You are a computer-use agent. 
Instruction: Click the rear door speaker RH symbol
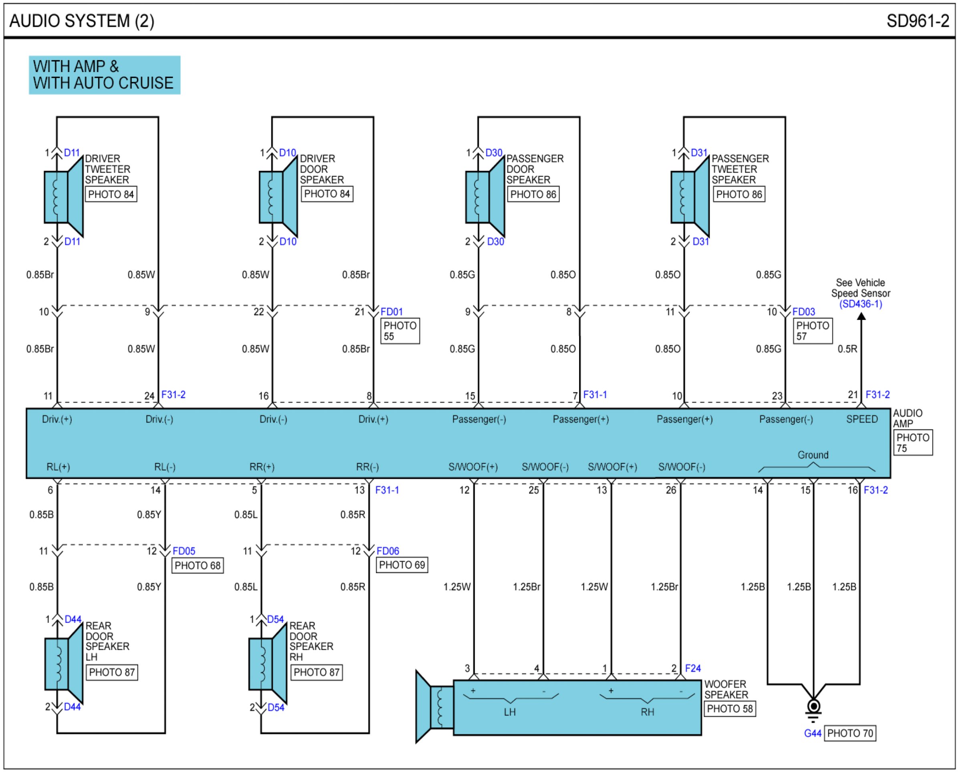click(268, 664)
